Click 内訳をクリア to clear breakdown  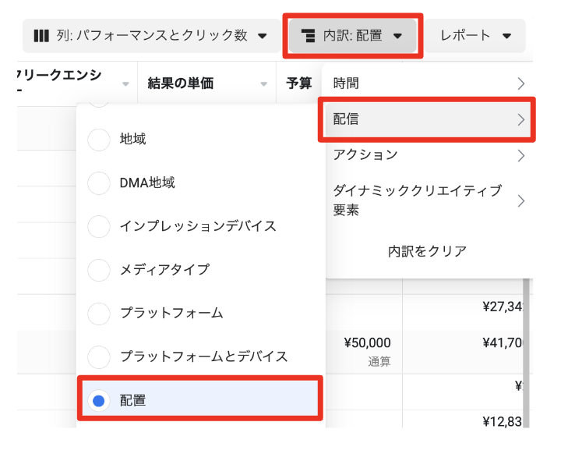click(x=427, y=251)
